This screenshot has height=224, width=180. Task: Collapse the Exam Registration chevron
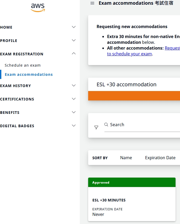pos(74,54)
